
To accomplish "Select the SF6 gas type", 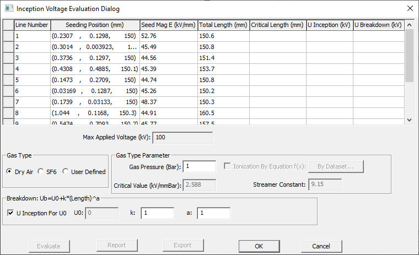I will pyautogui.click(x=40, y=172).
